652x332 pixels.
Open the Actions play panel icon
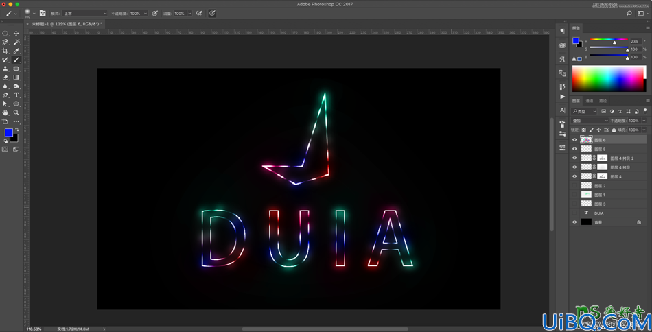[x=563, y=97]
